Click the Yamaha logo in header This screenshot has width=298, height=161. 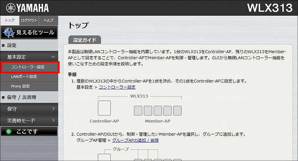coord(27,8)
